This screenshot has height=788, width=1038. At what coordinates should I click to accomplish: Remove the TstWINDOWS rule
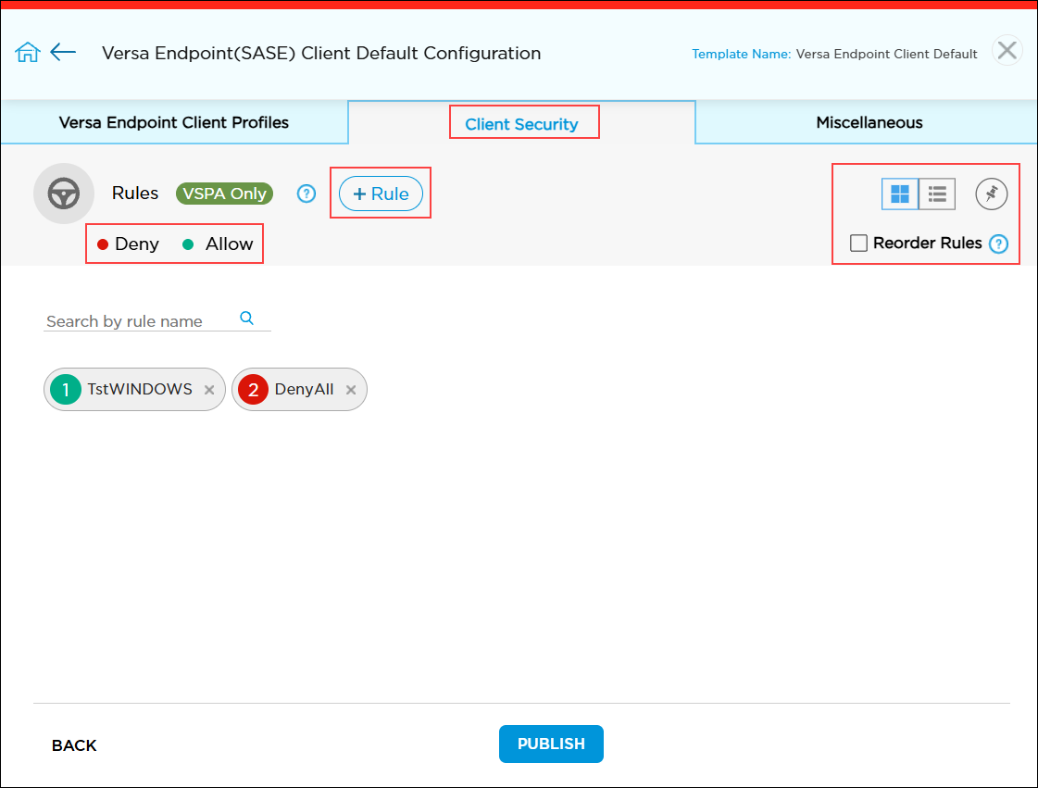pos(209,390)
